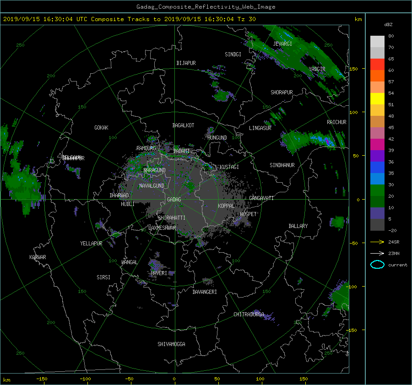Click the YADGIR city label

[317, 69]
